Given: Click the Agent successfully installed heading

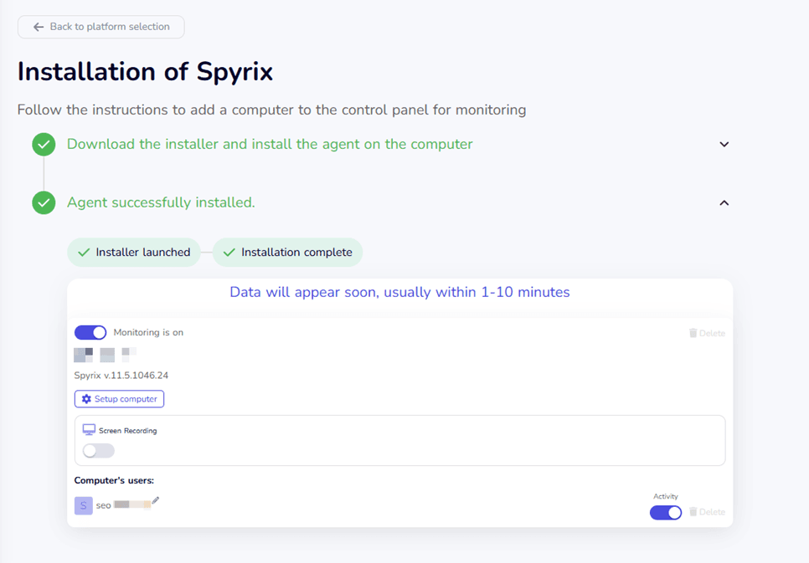Looking at the screenshot, I should (x=161, y=202).
